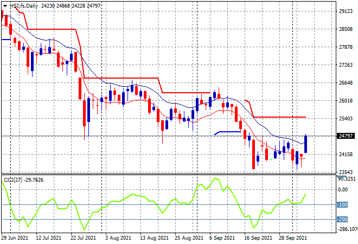Click the -200 CCI level label
The image size is (358, 244).
click(x=342, y=220)
